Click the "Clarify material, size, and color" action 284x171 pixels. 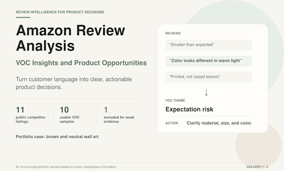click(219, 123)
